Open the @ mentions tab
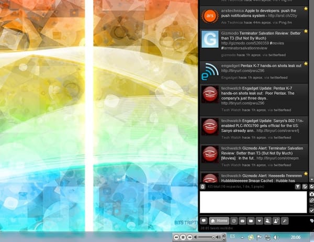Image resolution: width=314 pixels, height=242 pixels. click(x=234, y=221)
